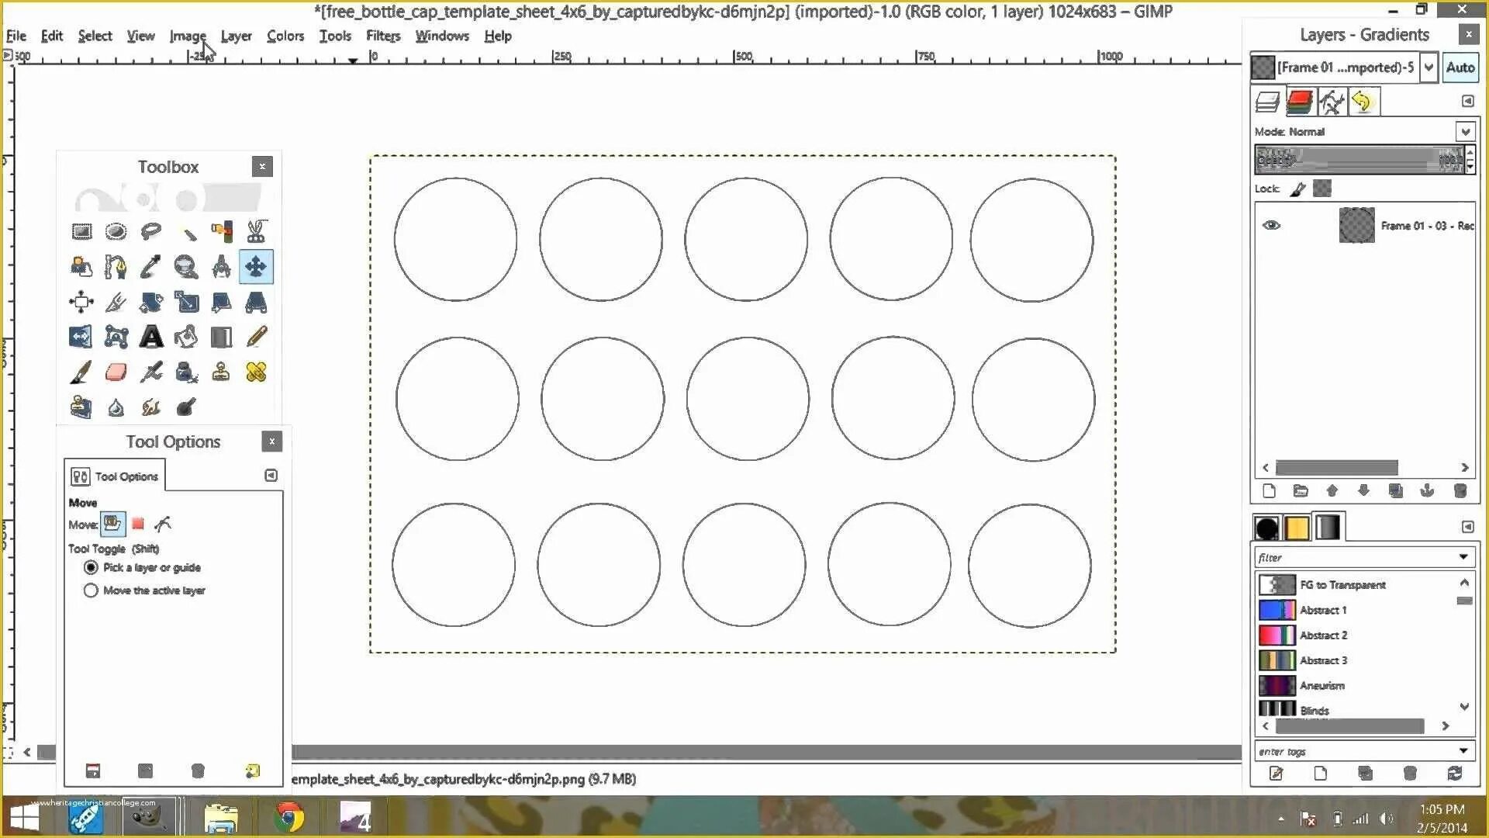Adjust the layer opacity slider
The width and height of the screenshot is (1489, 838).
coord(1357,159)
